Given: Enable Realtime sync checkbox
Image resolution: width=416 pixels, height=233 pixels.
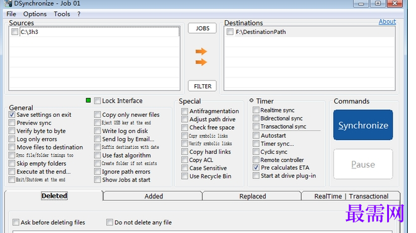Looking at the screenshot, I should (256, 110).
